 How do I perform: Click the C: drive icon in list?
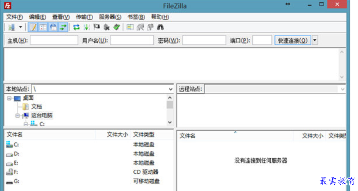point(9,144)
